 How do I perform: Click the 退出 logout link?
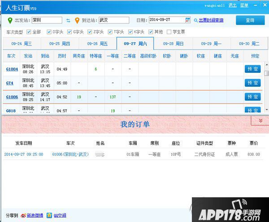[232, 5]
